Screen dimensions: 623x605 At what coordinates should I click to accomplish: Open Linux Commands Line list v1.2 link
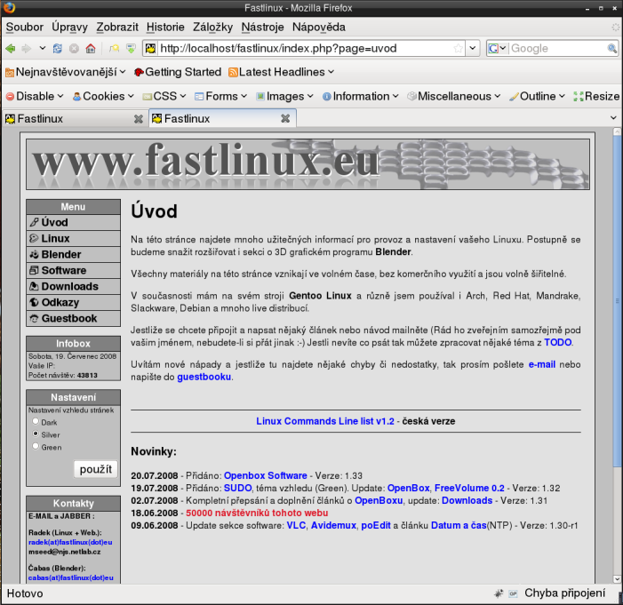click(x=325, y=421)
